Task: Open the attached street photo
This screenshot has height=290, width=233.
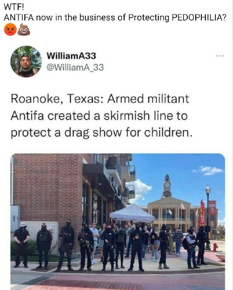Action: [118, 222]
